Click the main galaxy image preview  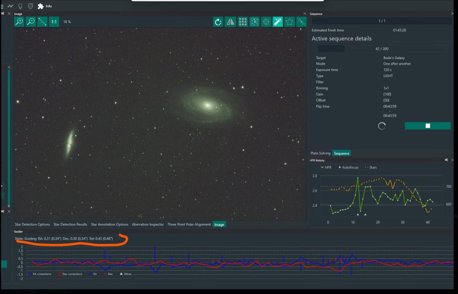(x=160, y=124)
